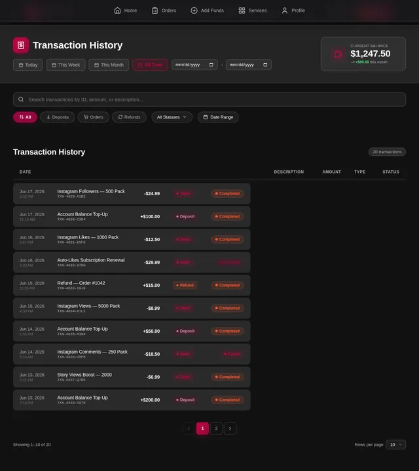Toggle the Deposits filter pill
The width and height of the screenshot is (419, 471).
(58, 117)
